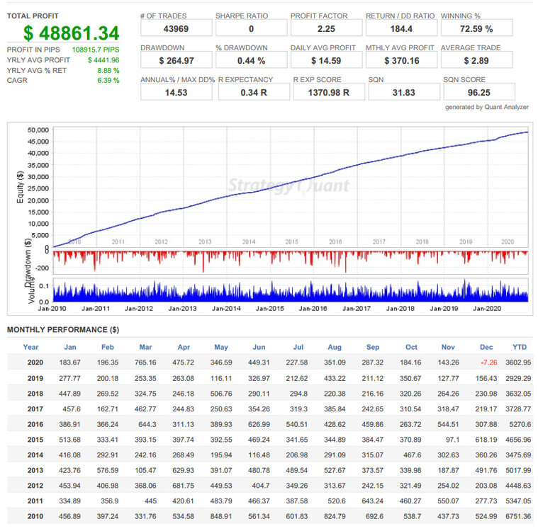
Task: Click the Average Trade value $ 2.89
Action: [x=476, y=61]
